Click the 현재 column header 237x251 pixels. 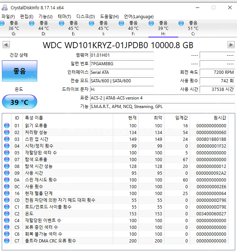pyautogui.click(x=126, y=118)
